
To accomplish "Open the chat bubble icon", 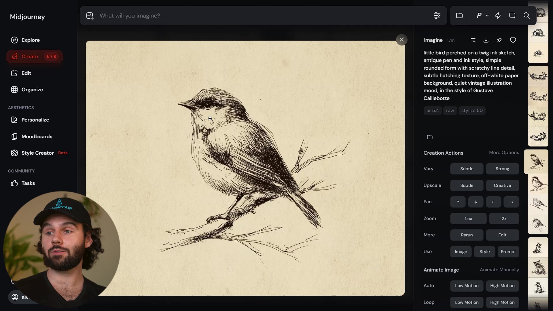I will [512, 16].
